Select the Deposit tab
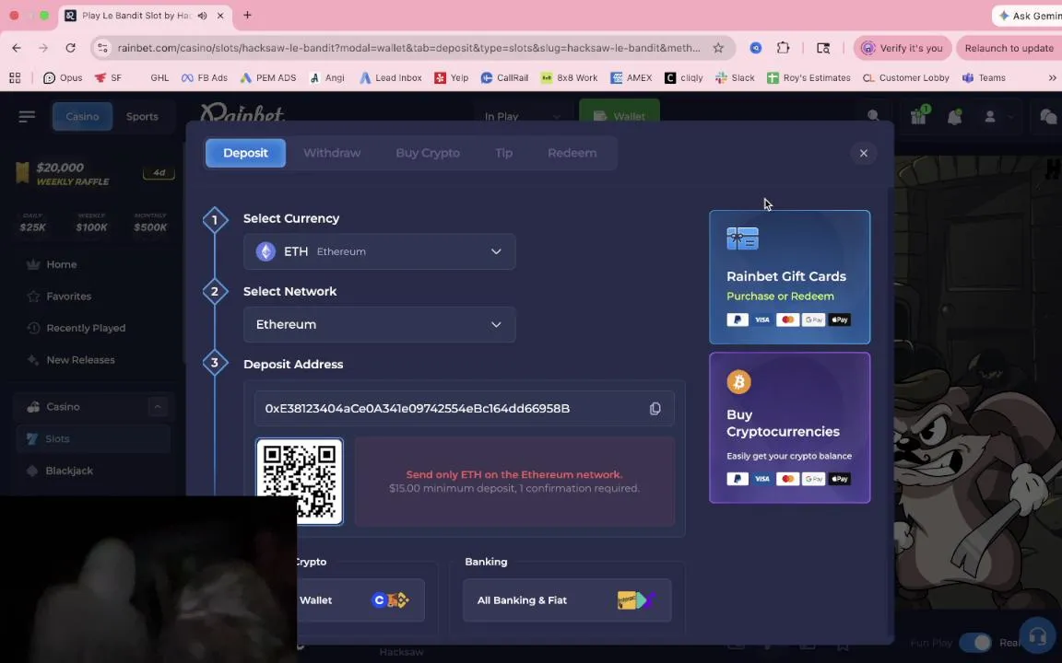Image resolution: width=1062 pixels, height=663 pixels. tap(245, 153)
